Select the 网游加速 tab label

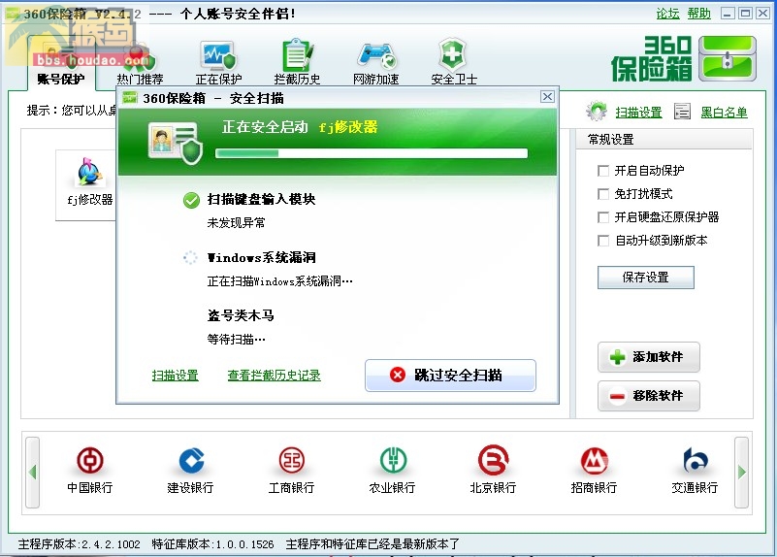(x=376, y=80)
